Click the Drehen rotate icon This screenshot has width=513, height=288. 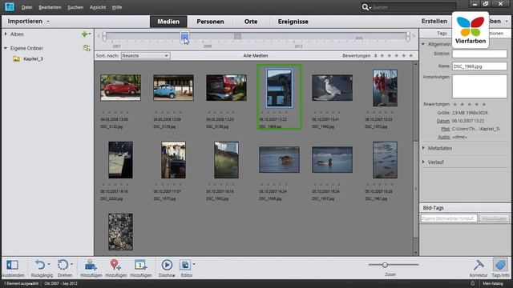(x=63, y=265)
